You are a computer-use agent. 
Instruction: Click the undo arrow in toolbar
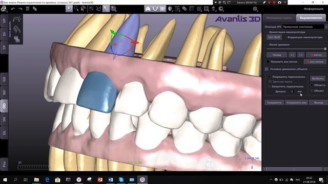tap(13, 9)
